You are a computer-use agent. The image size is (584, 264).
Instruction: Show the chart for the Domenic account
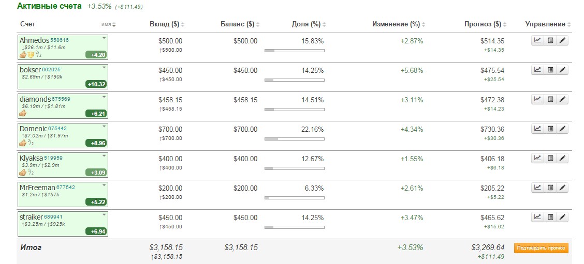pos(537,129)
